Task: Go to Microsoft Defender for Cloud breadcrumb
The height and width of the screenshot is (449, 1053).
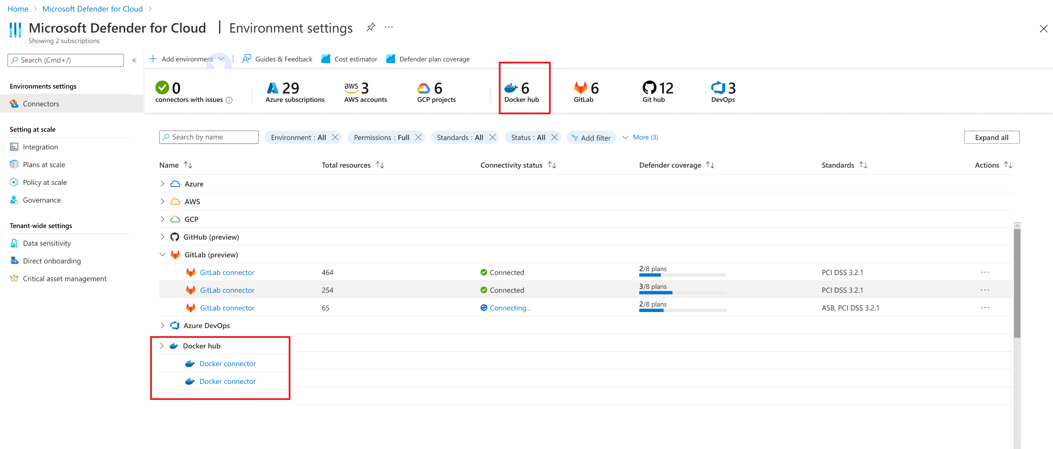Action: pos(92,8)
